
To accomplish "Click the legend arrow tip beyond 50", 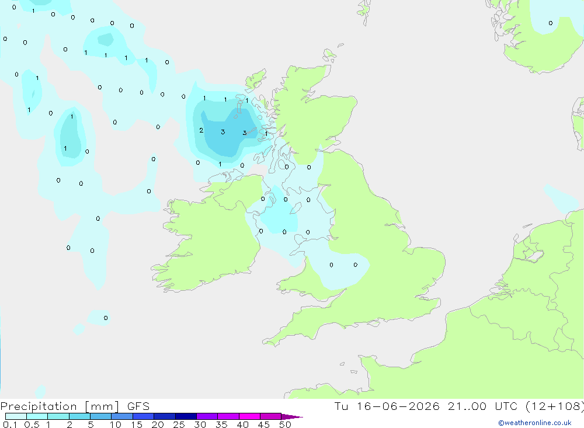I will pyautogui.click(x=292, y=416).
